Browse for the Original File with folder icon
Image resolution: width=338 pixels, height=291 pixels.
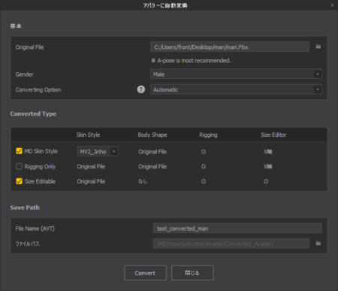pos(318,47)
